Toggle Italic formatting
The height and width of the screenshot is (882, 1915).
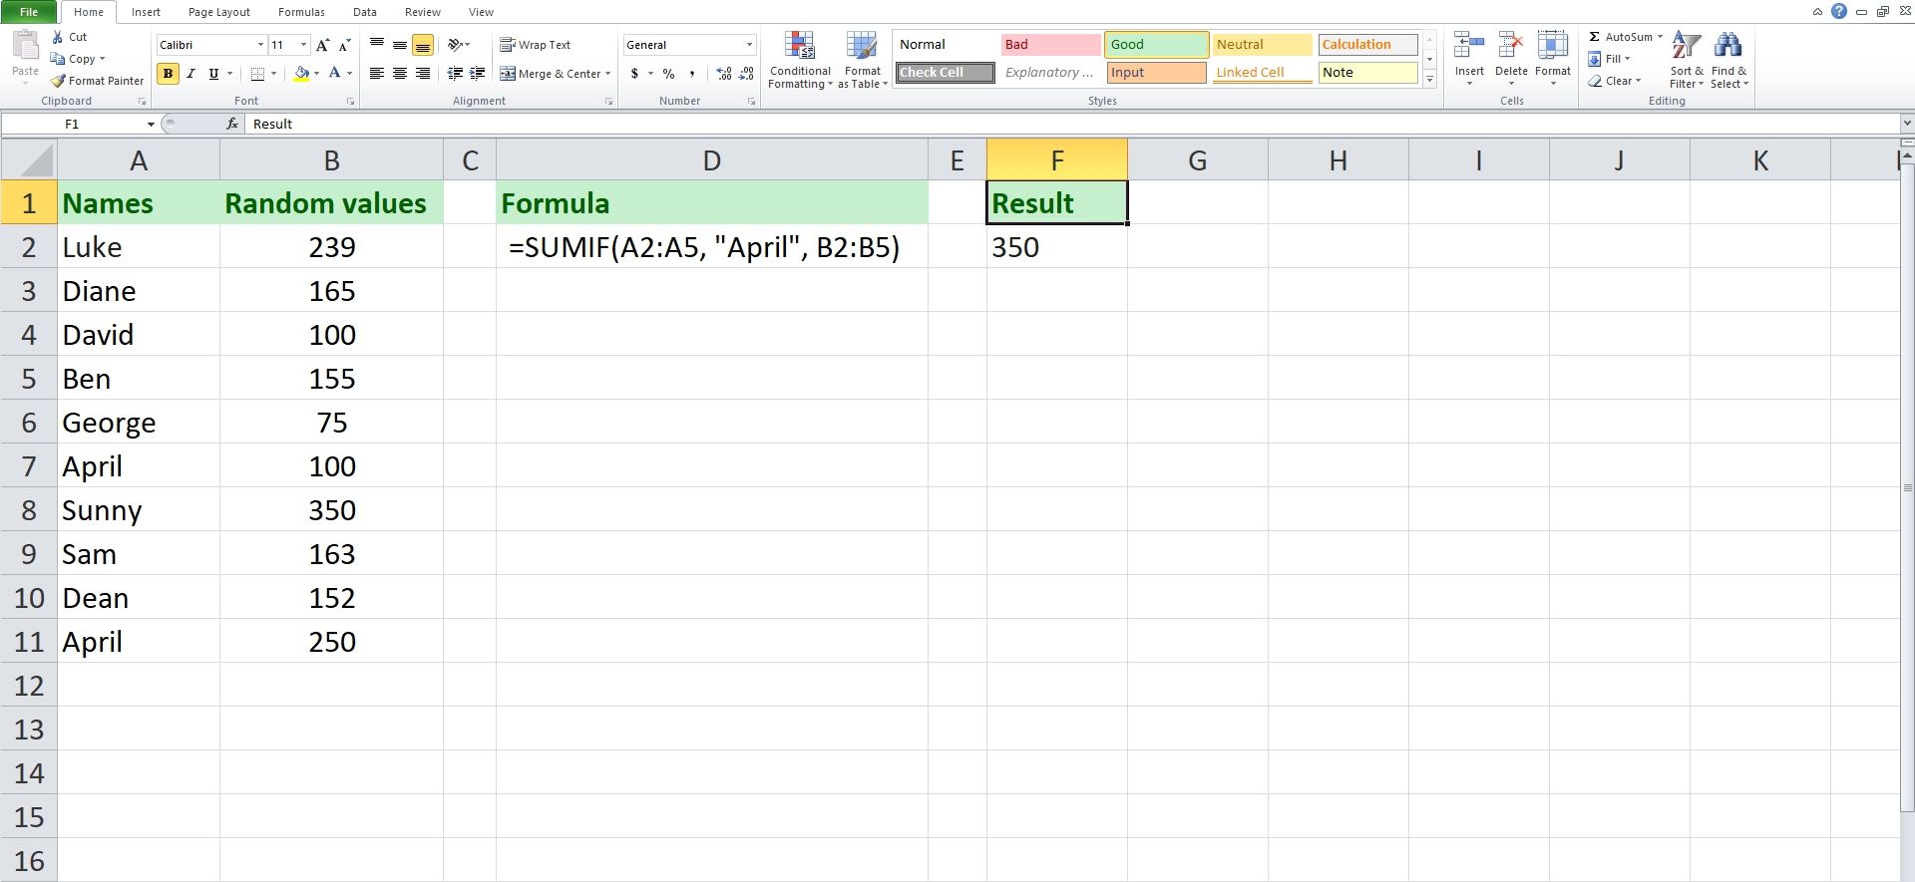[191, 74]
